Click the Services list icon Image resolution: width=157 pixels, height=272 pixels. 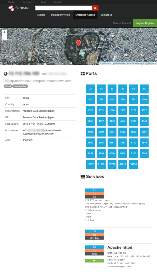(83, 177)
